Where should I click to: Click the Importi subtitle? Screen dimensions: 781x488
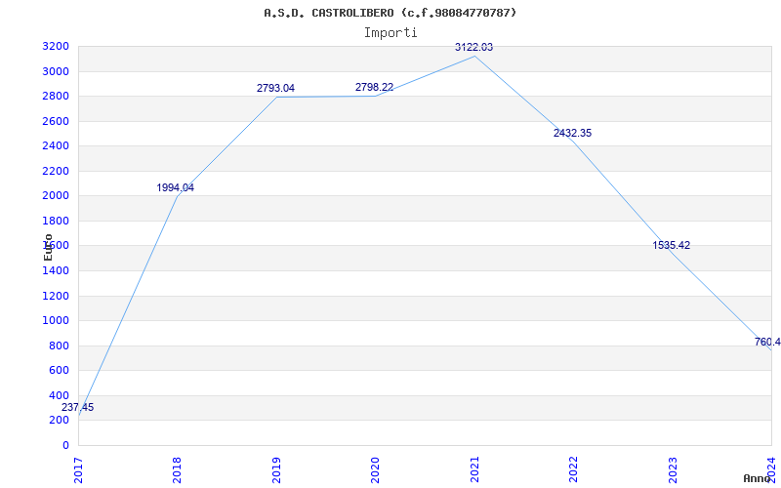pos(390,33)
